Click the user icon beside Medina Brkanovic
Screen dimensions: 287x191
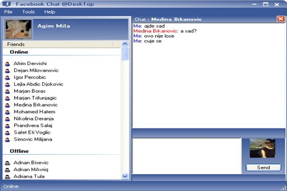(x=8, y=105)
